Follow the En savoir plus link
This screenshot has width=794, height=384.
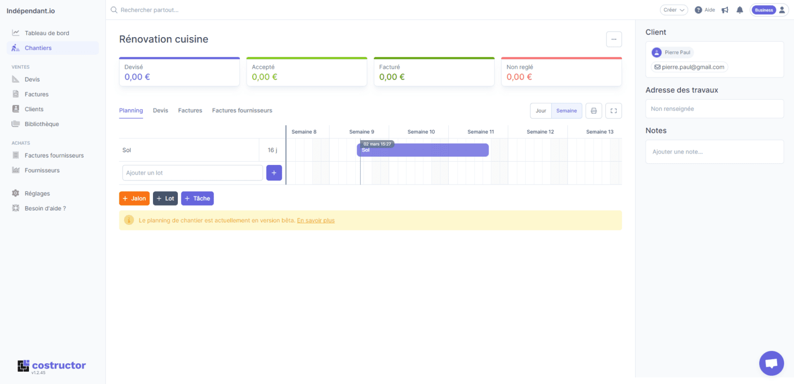(x=315, y=220)
